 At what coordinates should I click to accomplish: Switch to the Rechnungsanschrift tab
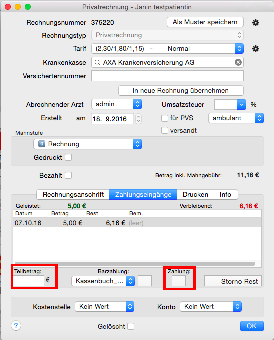click(x=73, y=194)
